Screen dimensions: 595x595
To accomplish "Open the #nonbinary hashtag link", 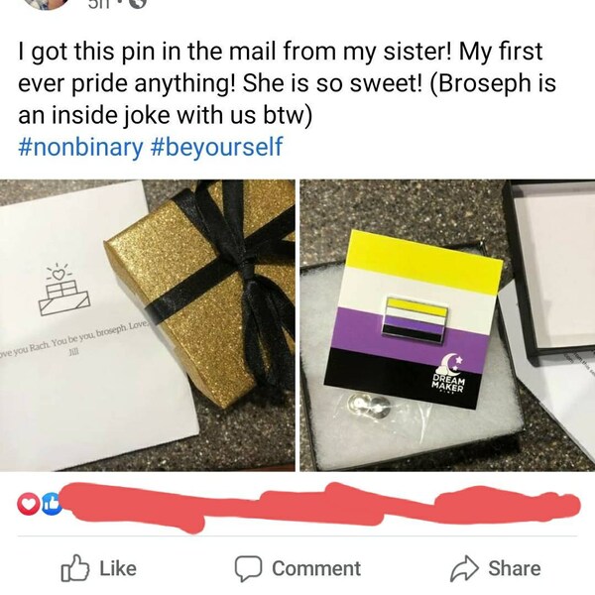I will point(80,147).
